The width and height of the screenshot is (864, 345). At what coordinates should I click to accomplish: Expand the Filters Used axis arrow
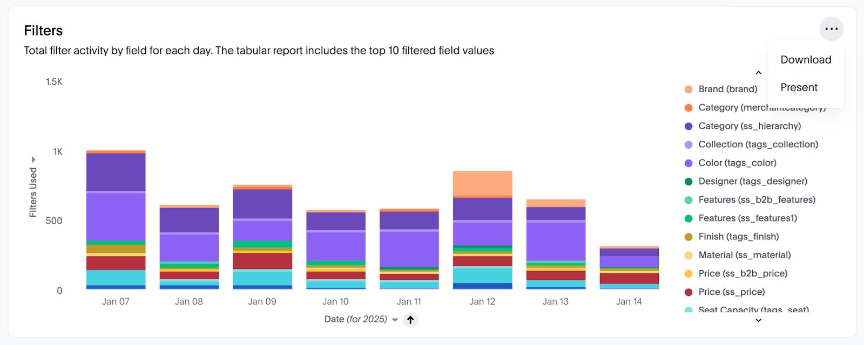tap(33, 160)
